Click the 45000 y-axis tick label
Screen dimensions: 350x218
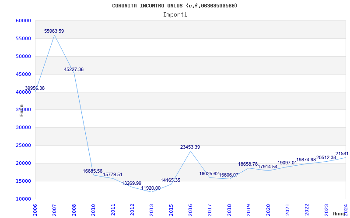(x=23, y=74)
